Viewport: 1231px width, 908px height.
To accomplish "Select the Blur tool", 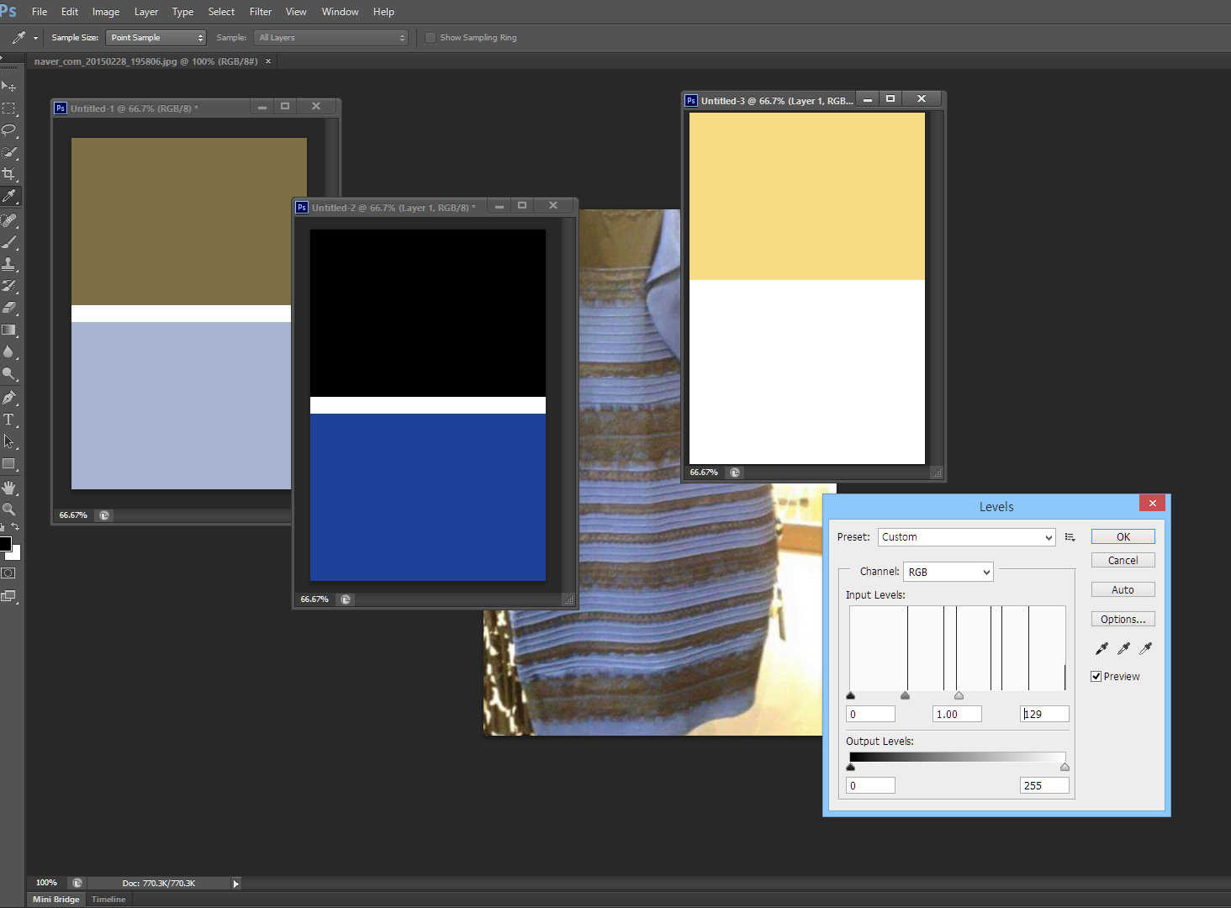I will click(x=9, y=351).
